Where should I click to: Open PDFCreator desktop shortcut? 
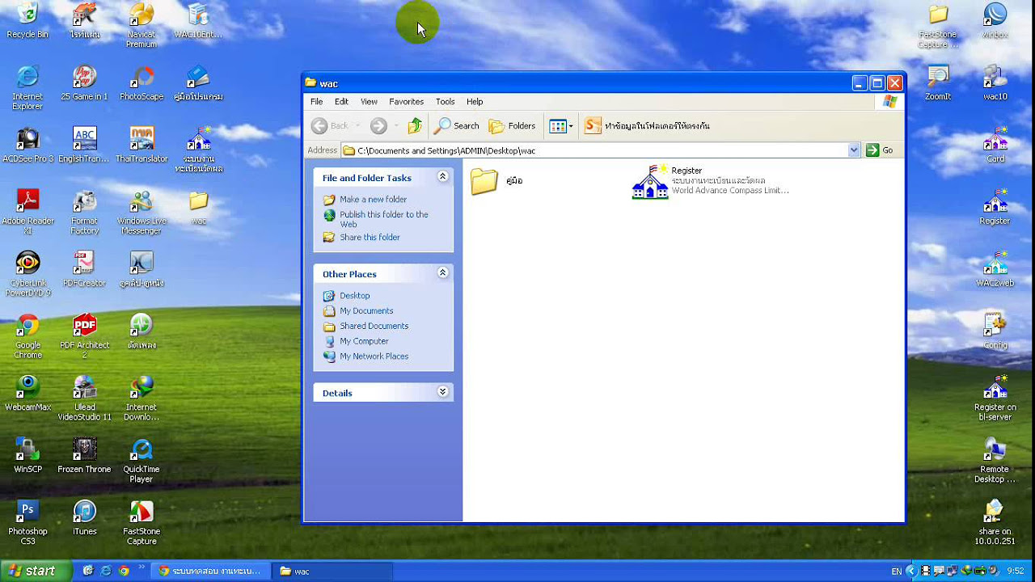pyautogui.click(x=84, y=269)
